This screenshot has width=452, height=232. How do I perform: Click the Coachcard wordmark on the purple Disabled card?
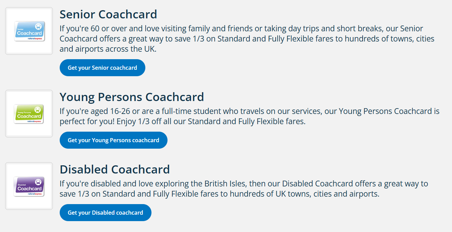29,188
